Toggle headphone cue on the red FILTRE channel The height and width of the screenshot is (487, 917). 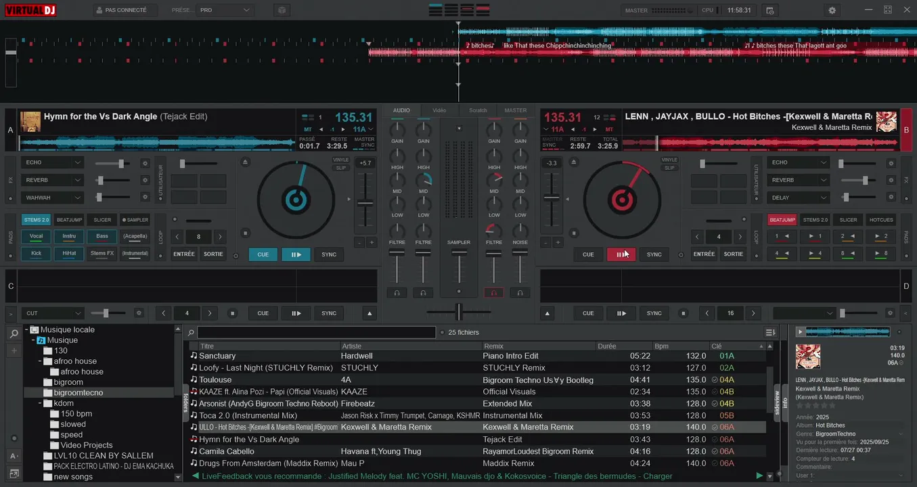494,293
